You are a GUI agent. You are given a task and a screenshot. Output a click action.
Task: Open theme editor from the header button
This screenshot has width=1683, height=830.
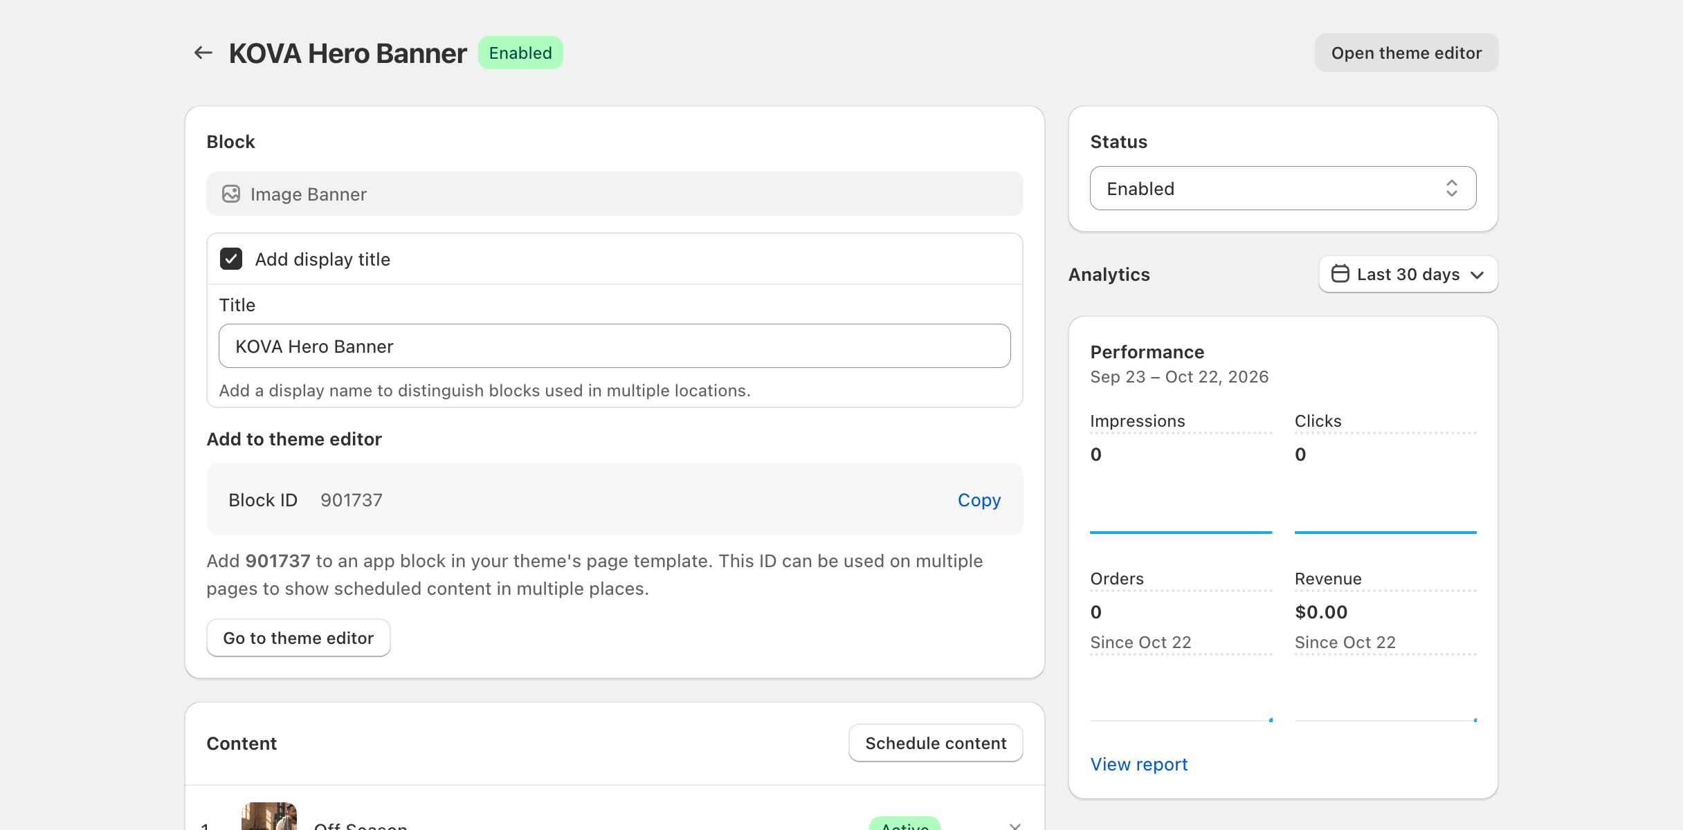tap(1406, 53)
